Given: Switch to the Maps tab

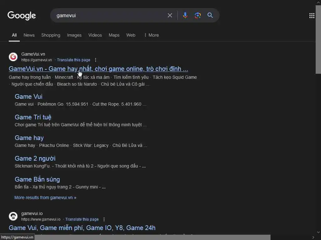Looking at the screenshot, I should 114,35.
